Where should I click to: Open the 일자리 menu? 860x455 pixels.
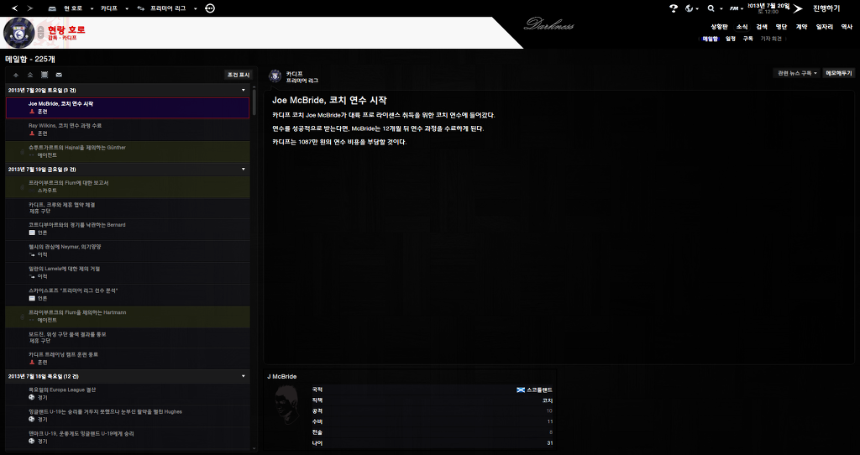tap(825, 26)
